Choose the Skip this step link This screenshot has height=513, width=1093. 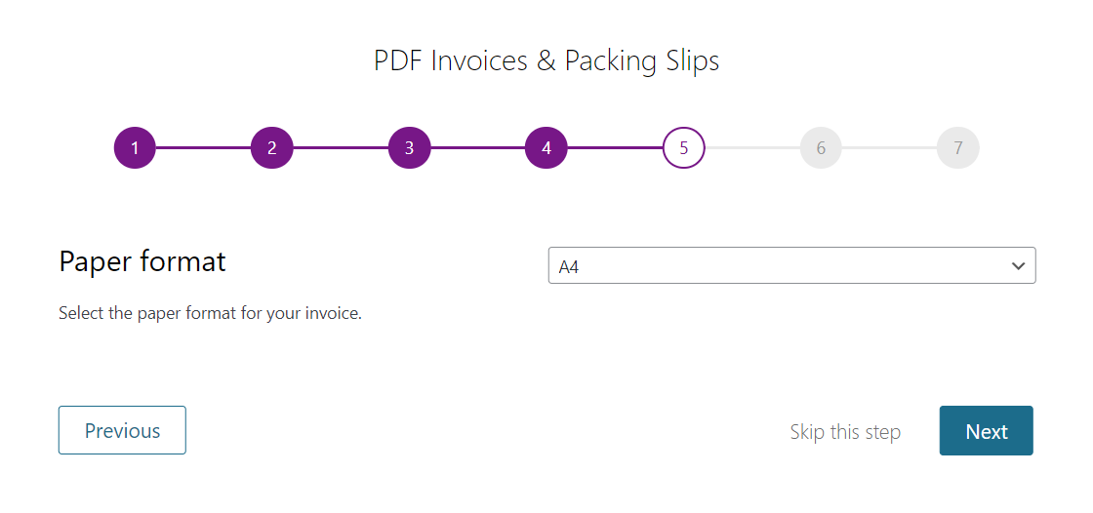tap(845, 432)
